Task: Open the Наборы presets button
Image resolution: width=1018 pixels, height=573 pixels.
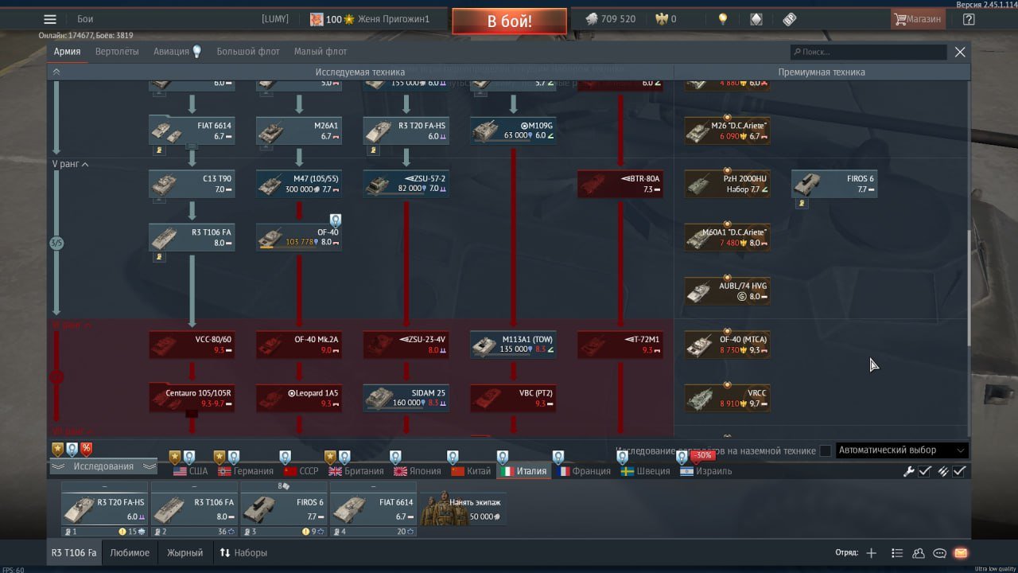Action: point(243,552)
